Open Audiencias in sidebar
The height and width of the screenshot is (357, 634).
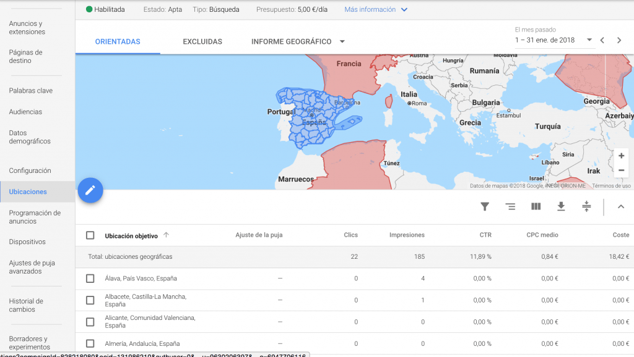(25, 112)
